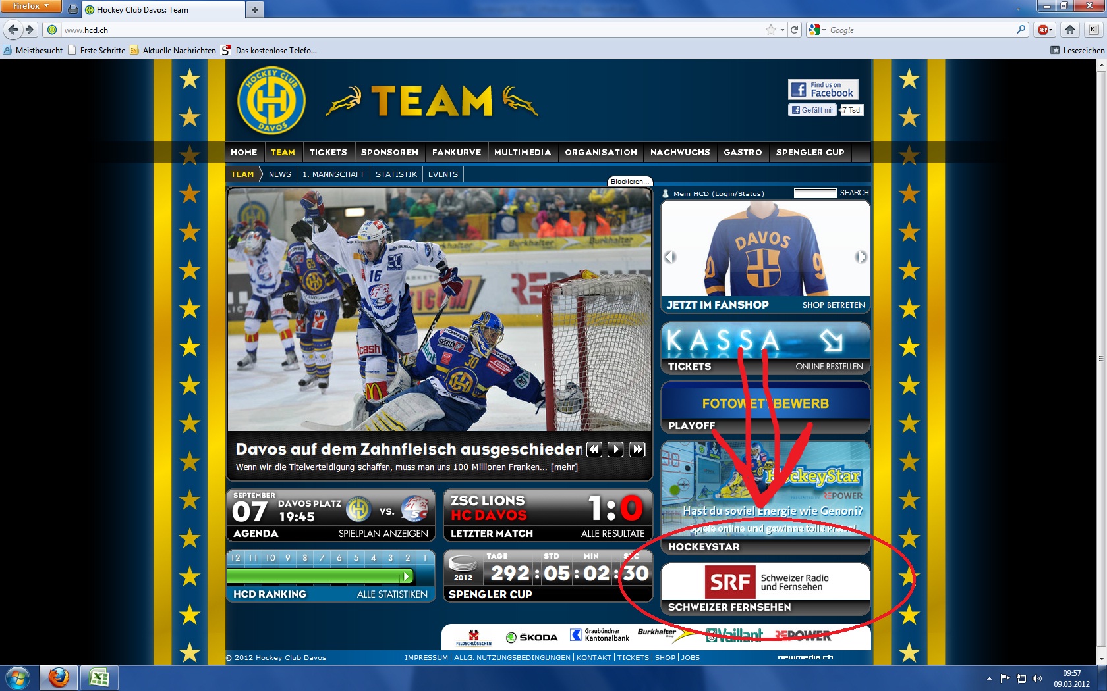Click the Facebook 'Gefällt mir' button

tap(812, 110)
